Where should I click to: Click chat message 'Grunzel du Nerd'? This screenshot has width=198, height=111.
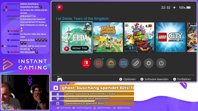pos(27,40)
